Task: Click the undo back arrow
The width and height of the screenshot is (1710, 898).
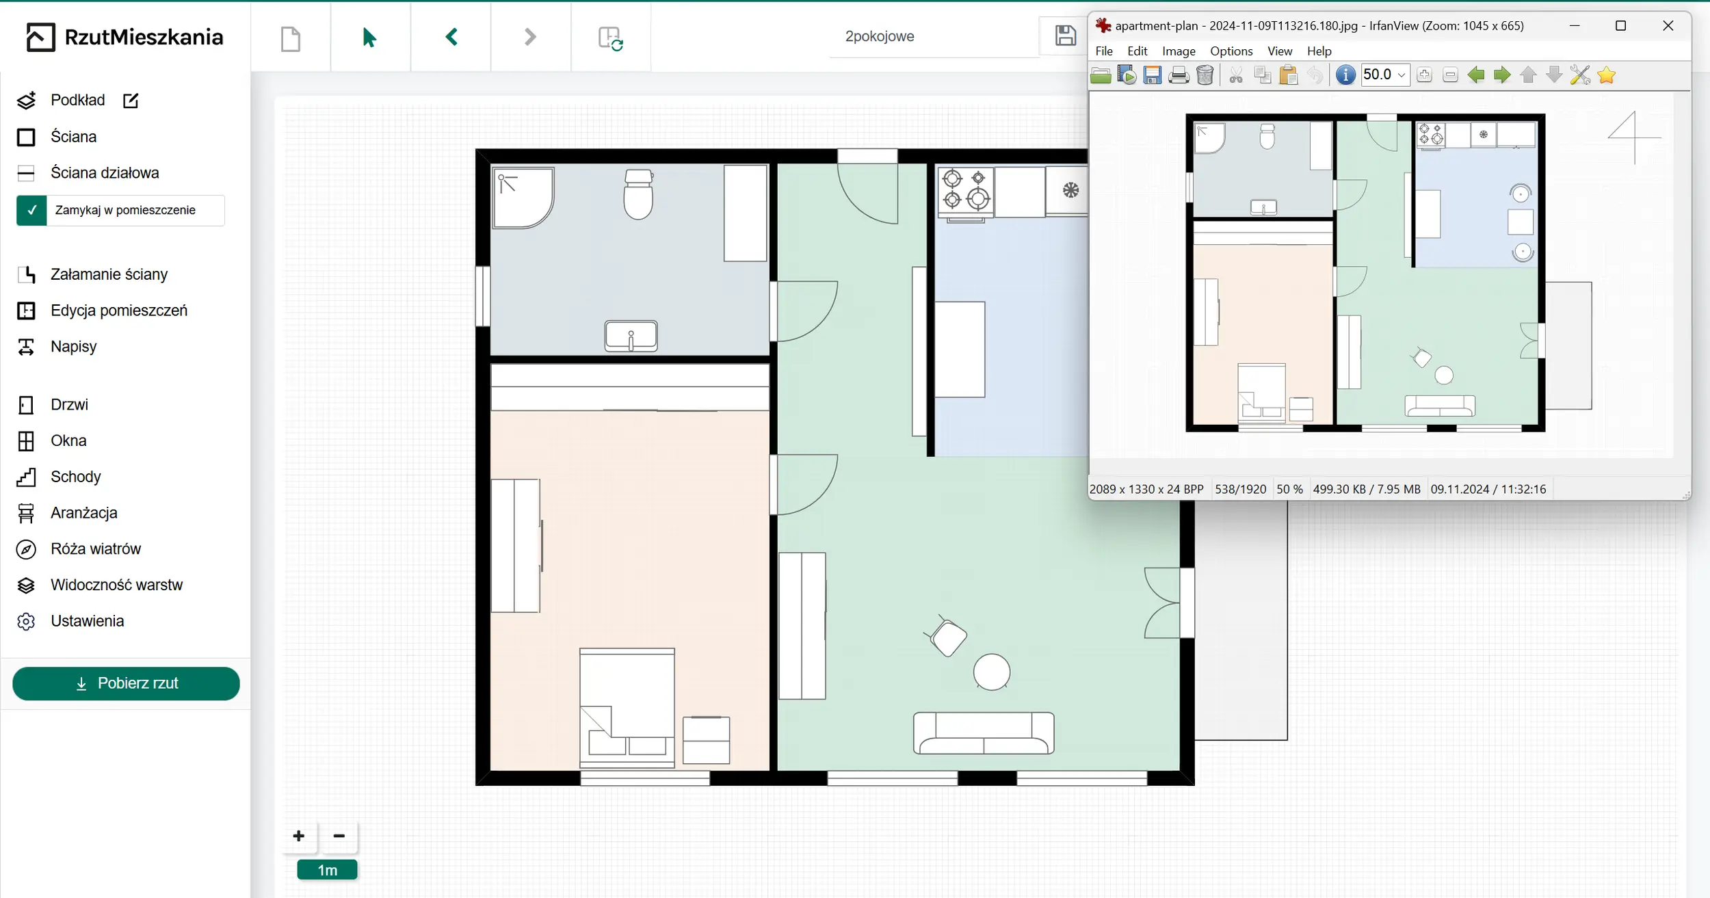Action: pyautogui.click(x=451, y=37)
